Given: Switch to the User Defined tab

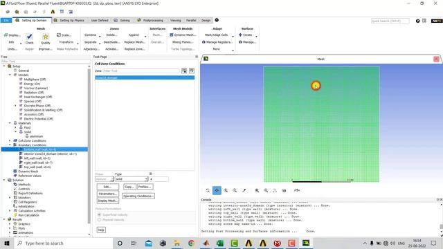Looking at the screenshot, I should pyautogui.click(x=100, y=20).
